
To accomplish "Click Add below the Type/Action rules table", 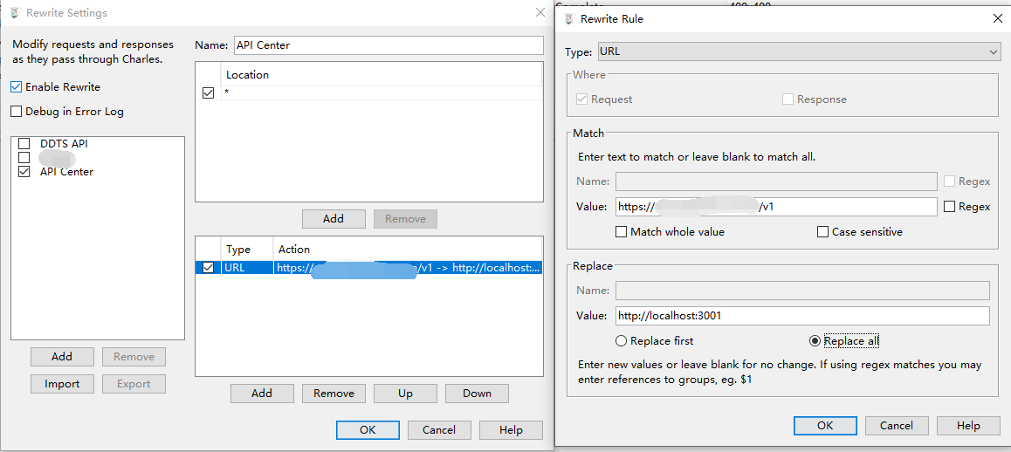I will click(x=262, y=394).
